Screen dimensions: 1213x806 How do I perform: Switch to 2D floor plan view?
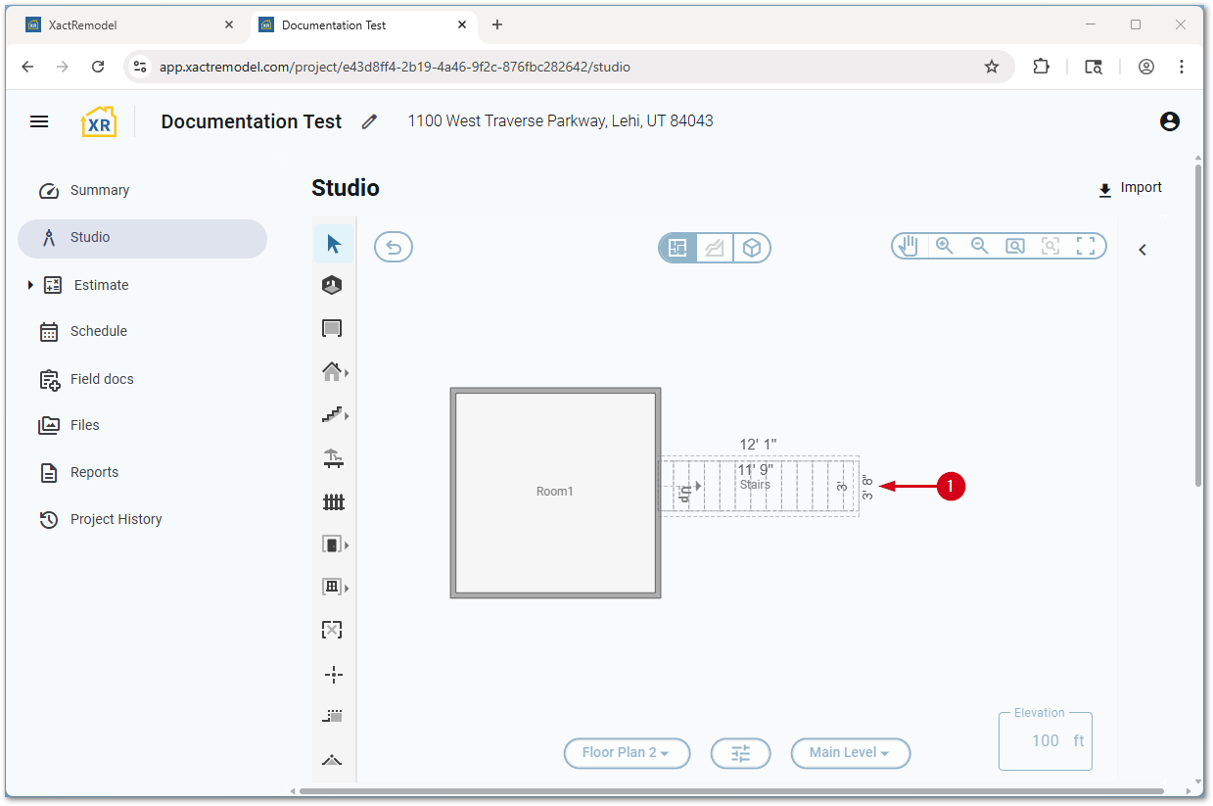(677, 249)
